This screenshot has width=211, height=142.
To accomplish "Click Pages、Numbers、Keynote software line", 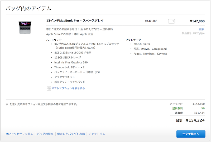I will click(x=150, y=54).
